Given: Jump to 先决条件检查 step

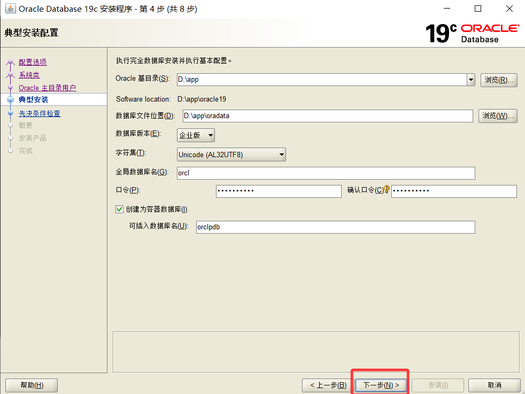Looking at the screenshot, I should click(40, 113).
